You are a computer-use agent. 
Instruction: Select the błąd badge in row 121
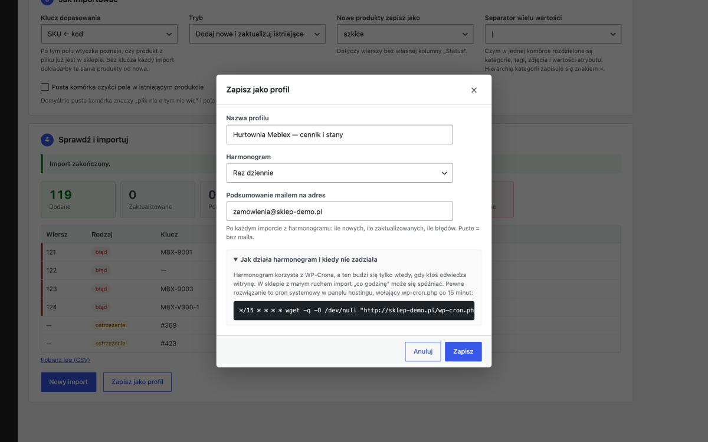(x=101, y=252)
